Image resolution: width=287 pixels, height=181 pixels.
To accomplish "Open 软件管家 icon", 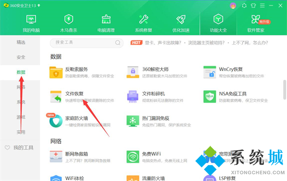I will point(255,19).
